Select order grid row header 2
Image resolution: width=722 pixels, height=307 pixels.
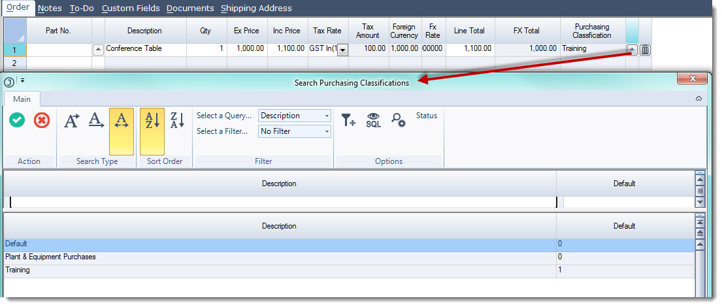(15, 63)
